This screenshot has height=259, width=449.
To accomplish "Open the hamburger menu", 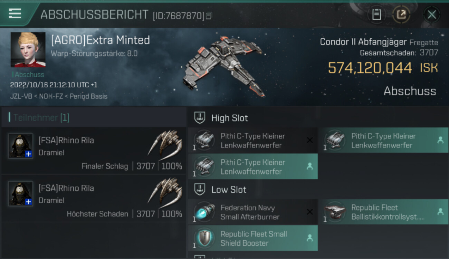I will (x=15, y=13).
